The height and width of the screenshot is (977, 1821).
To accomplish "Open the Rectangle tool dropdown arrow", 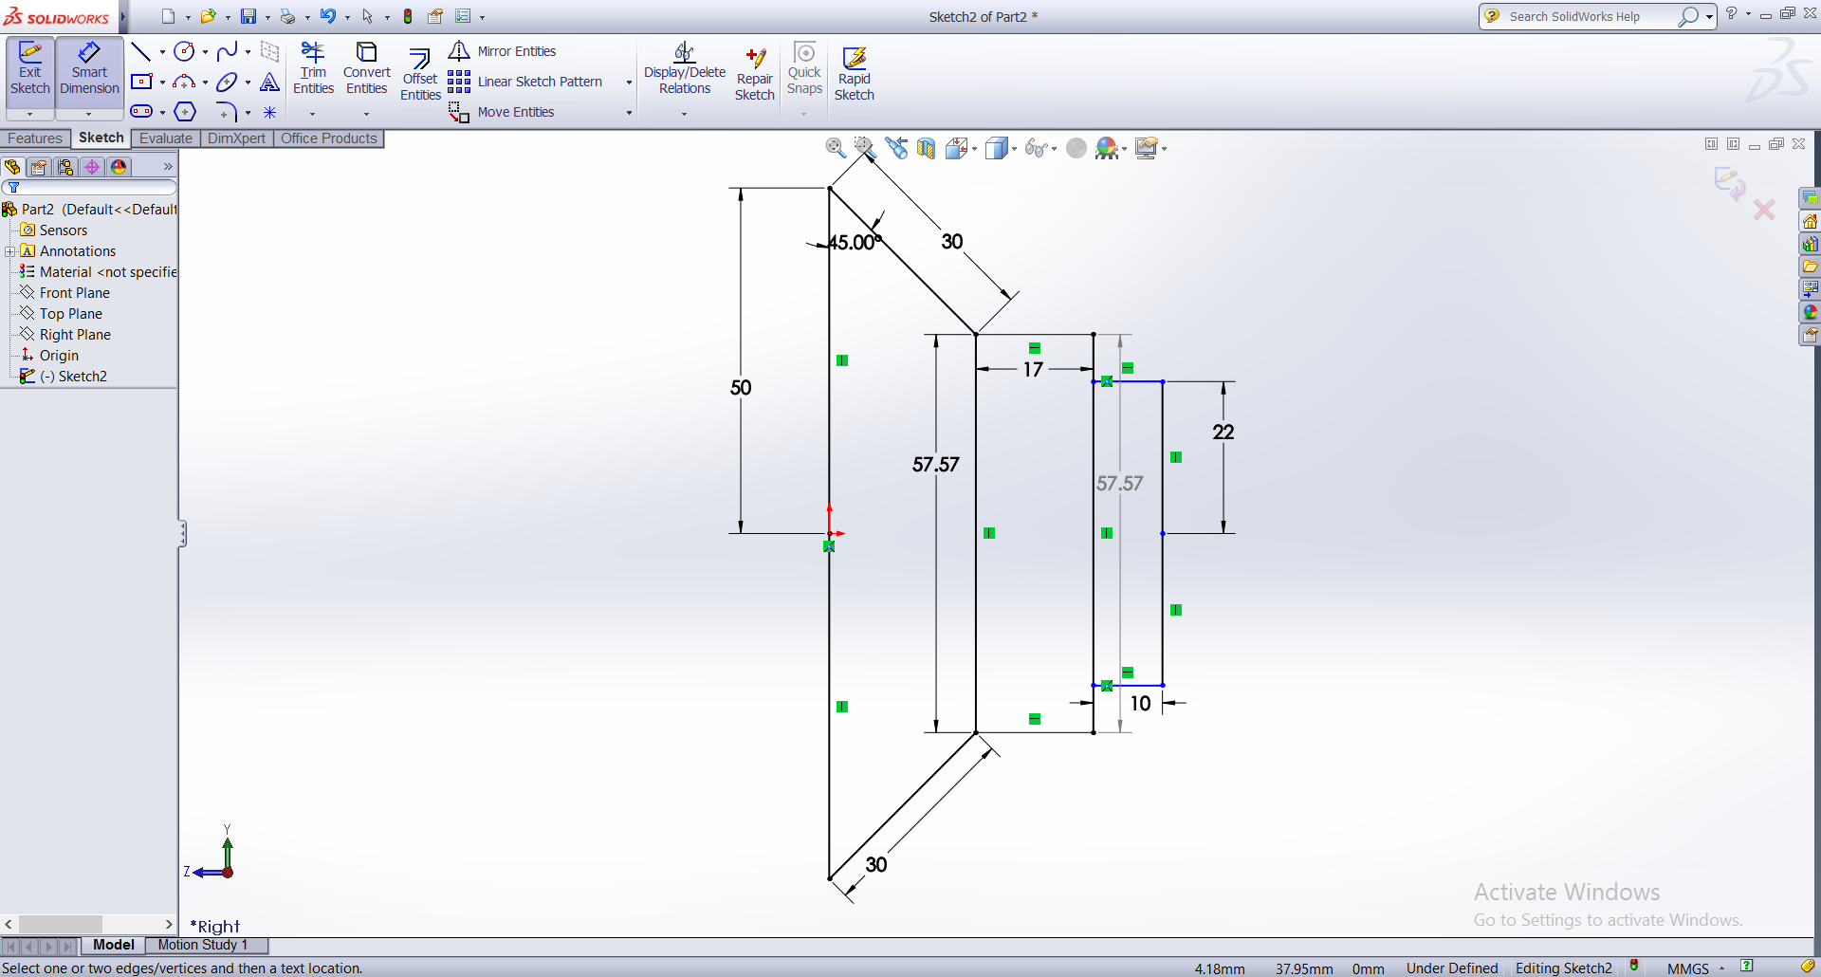I will point(162,83).
